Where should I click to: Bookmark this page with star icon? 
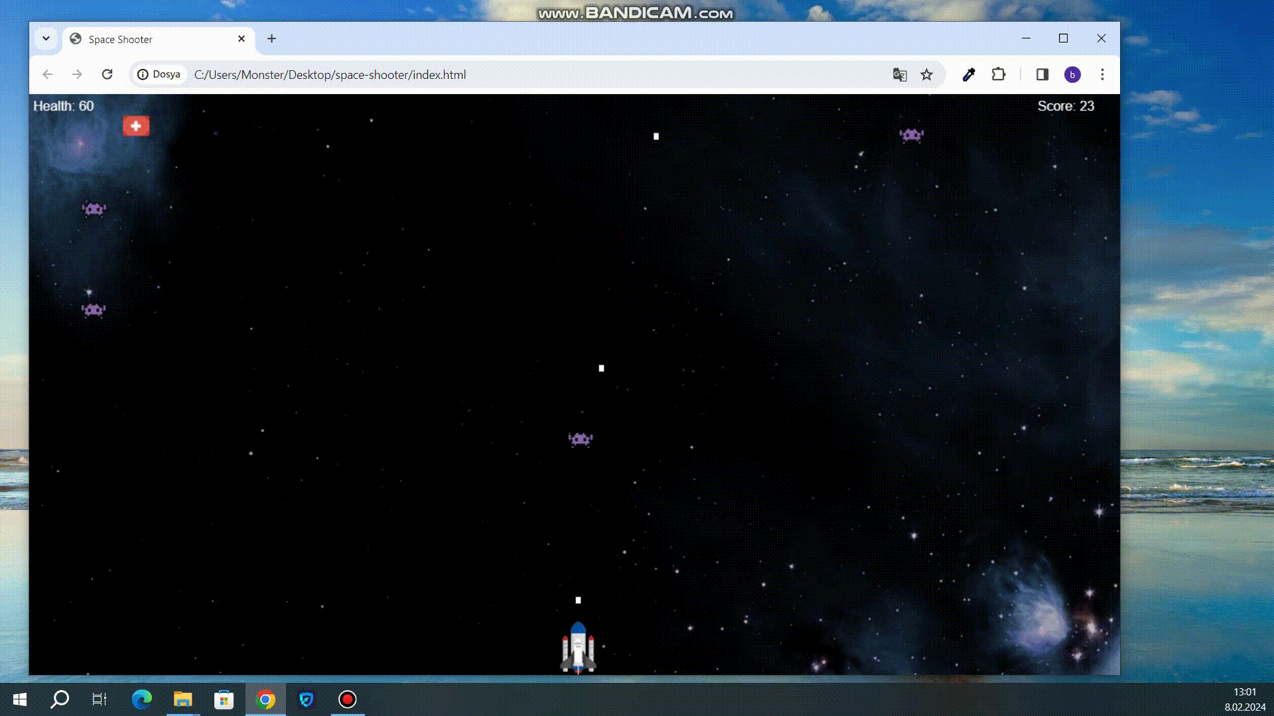coord(926,74)
